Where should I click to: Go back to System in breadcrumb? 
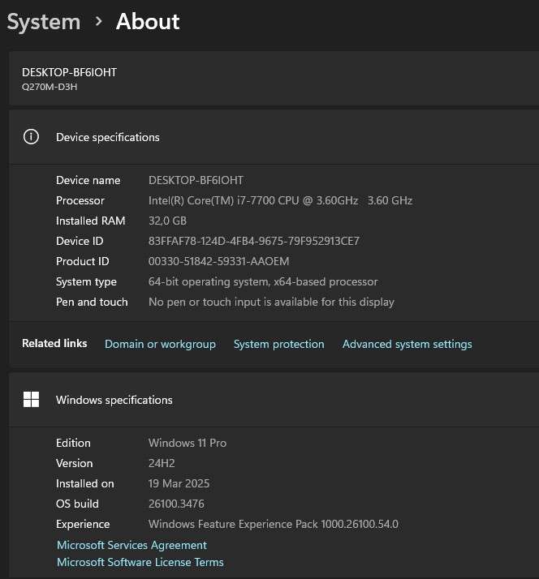click(44, 22)
